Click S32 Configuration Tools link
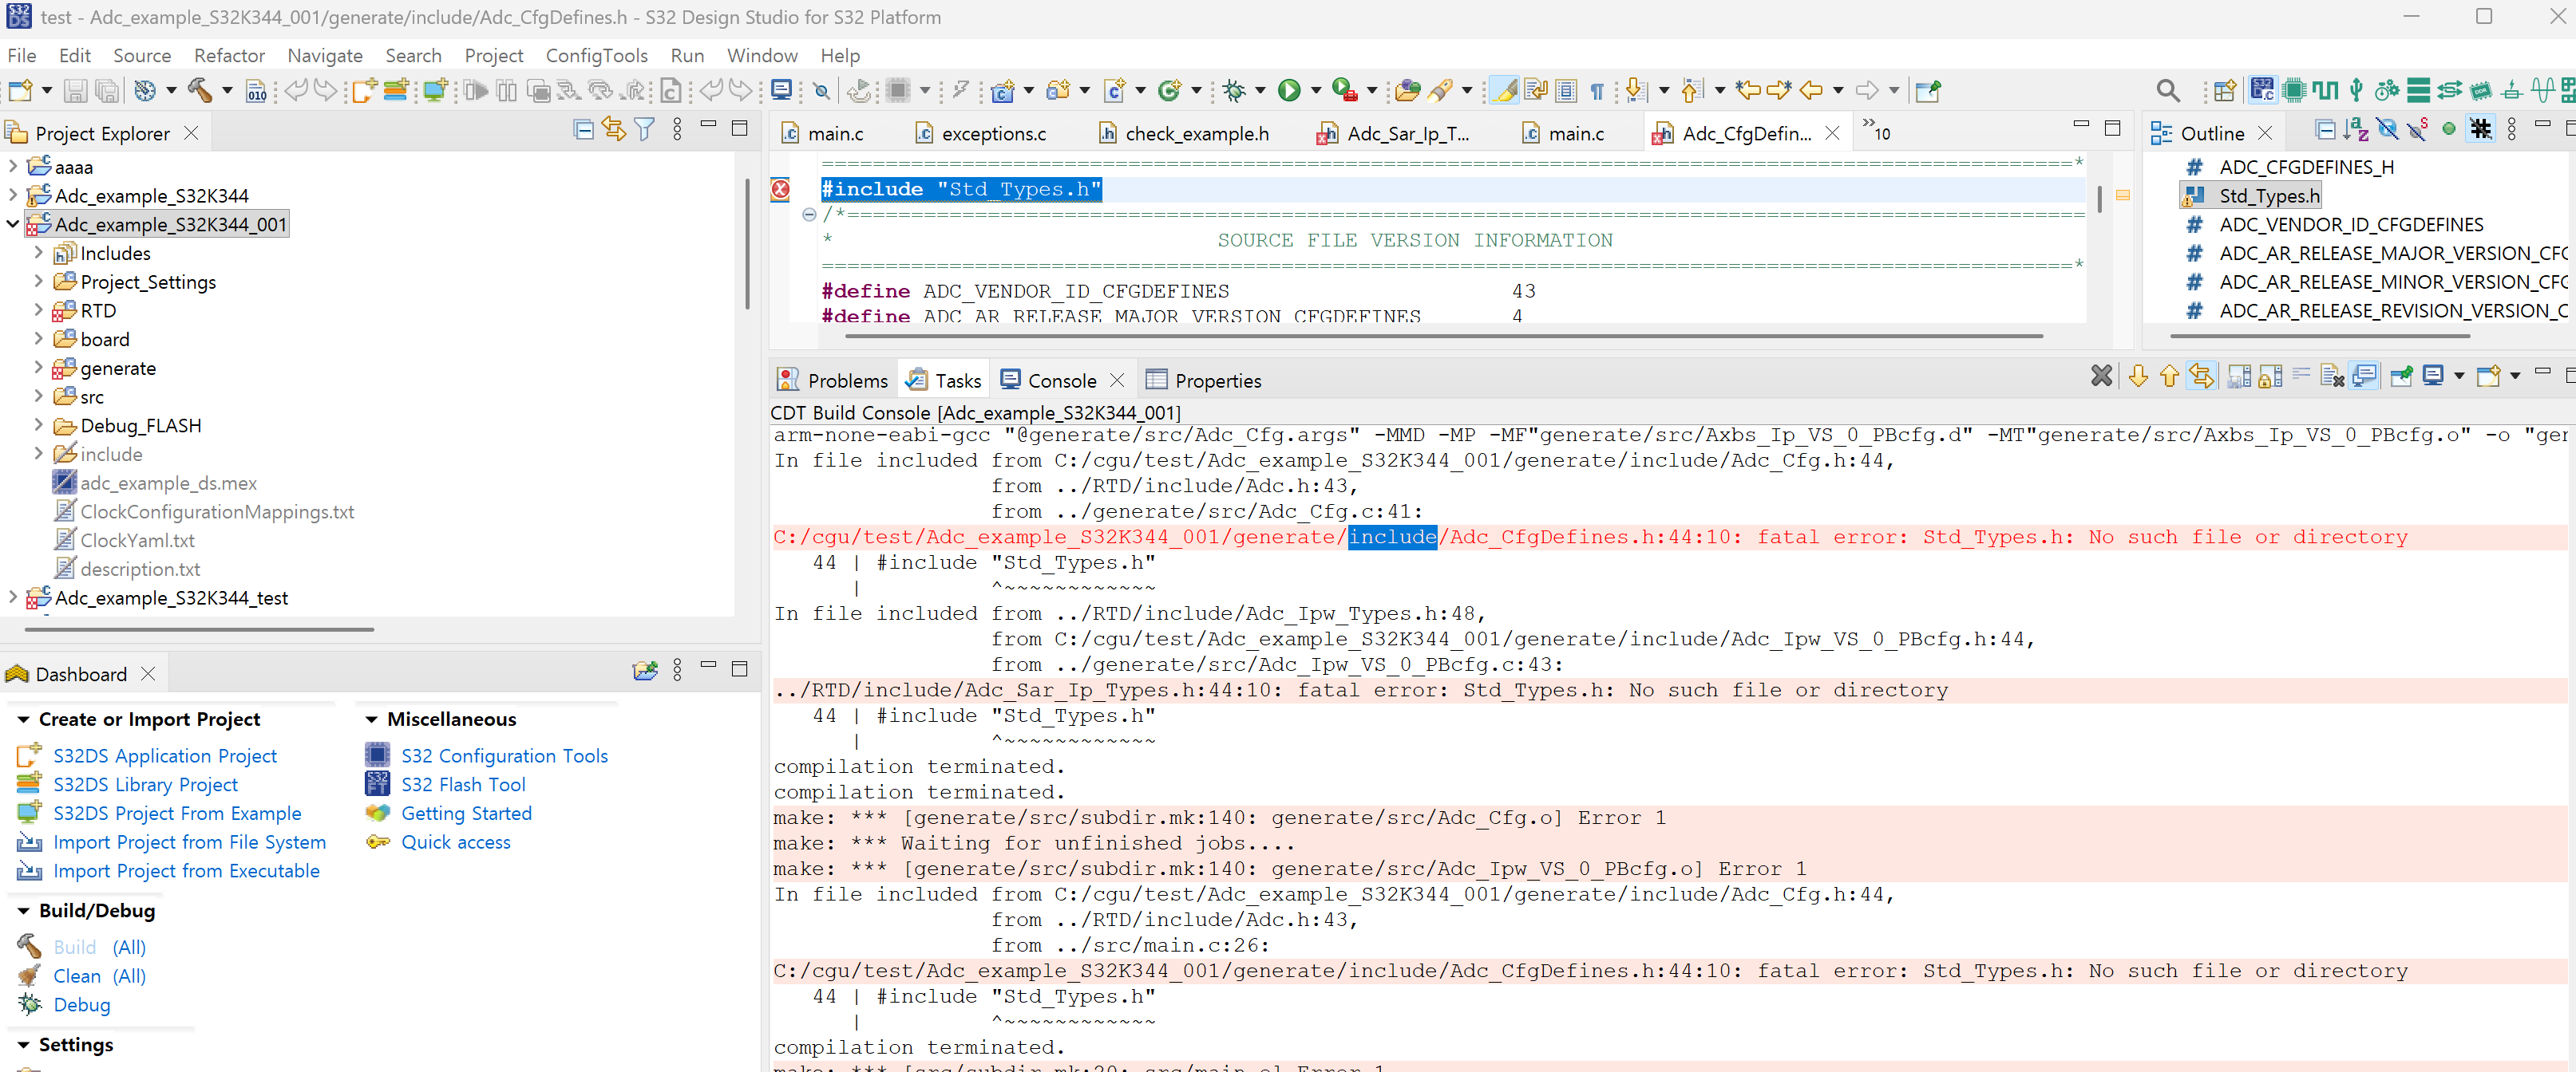This screenshot has width=2576, height=1072. 504,755
